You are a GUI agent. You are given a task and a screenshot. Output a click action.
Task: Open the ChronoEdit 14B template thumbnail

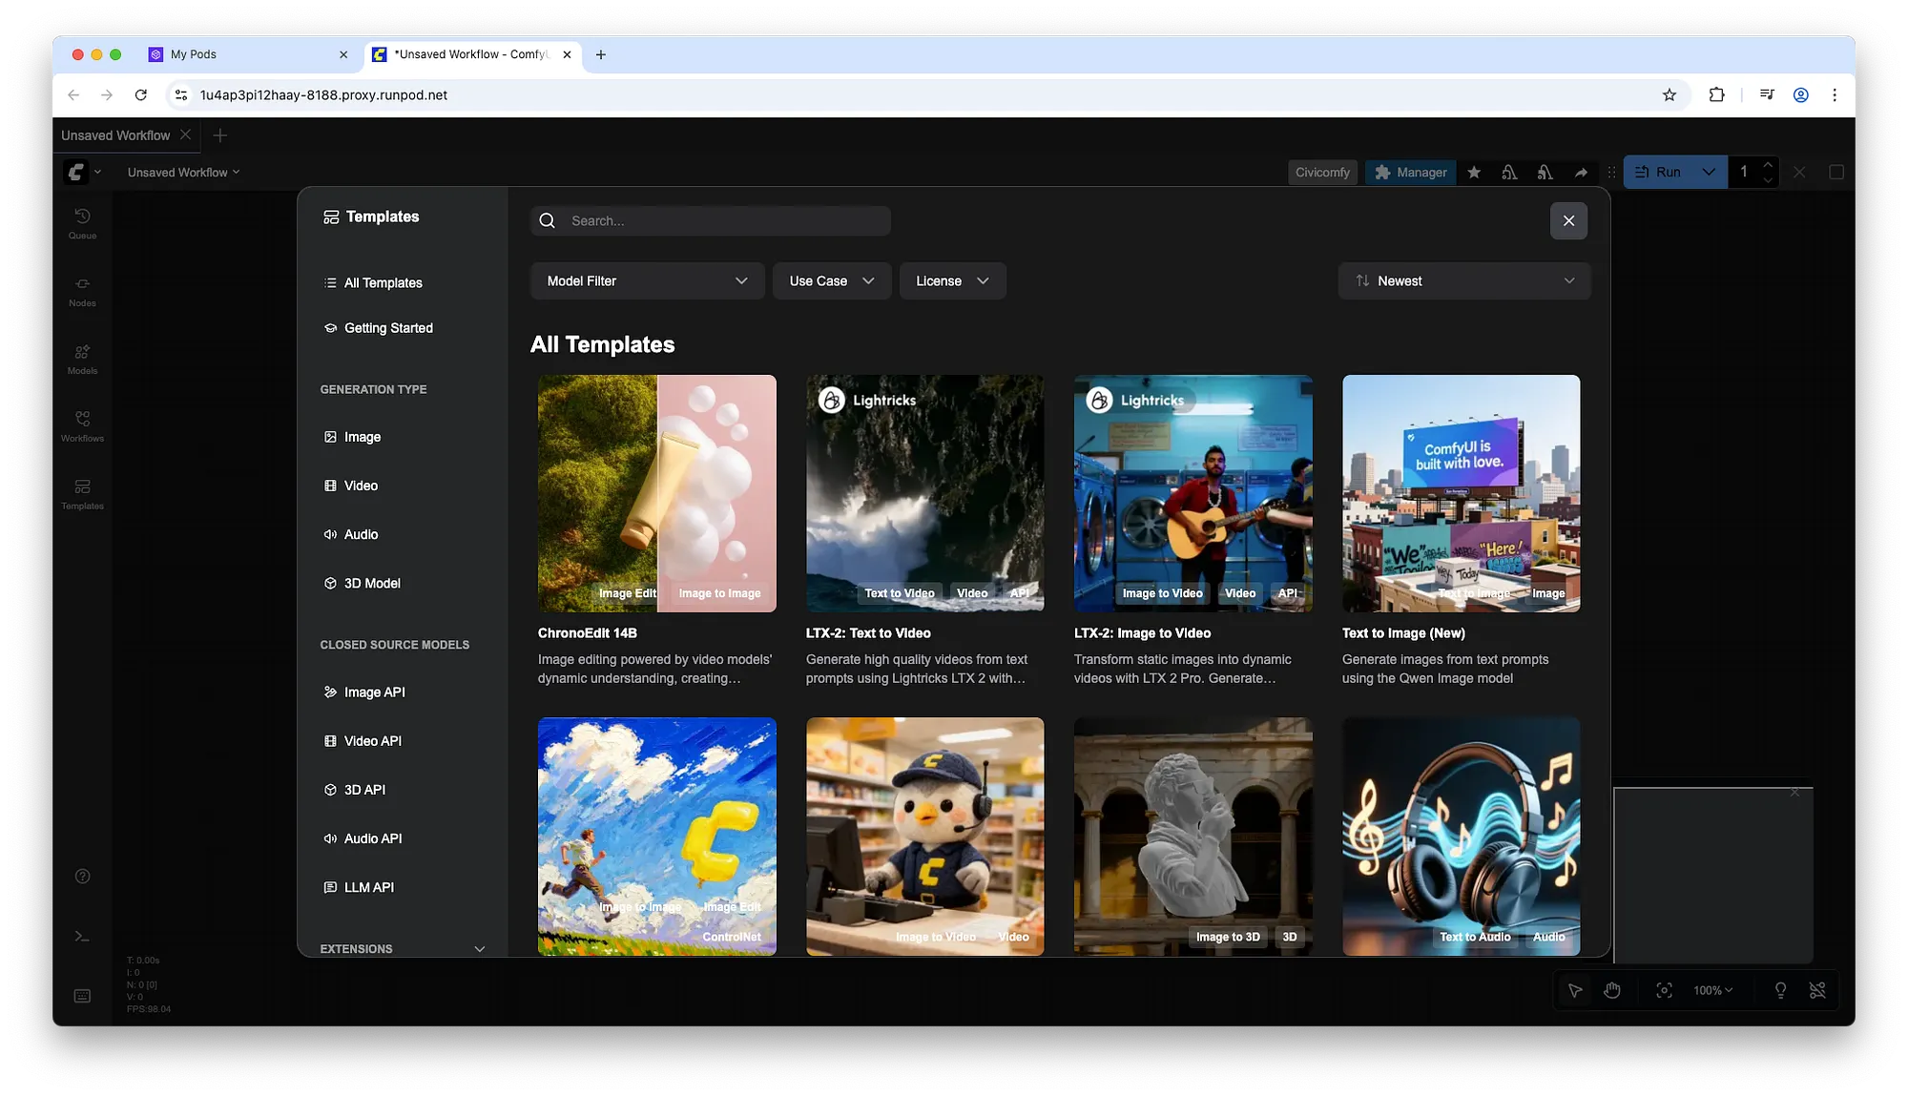click(x=656, y=493)
